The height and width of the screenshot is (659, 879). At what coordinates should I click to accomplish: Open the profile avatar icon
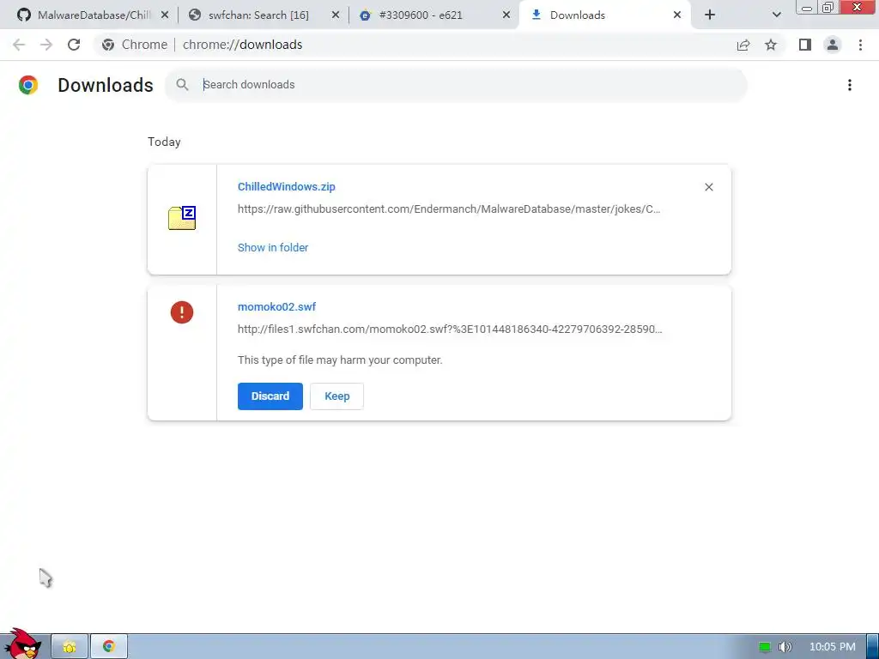(833, 45)
